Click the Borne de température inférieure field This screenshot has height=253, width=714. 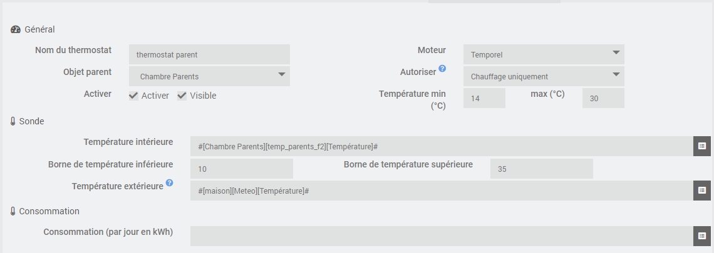[242, 169]
